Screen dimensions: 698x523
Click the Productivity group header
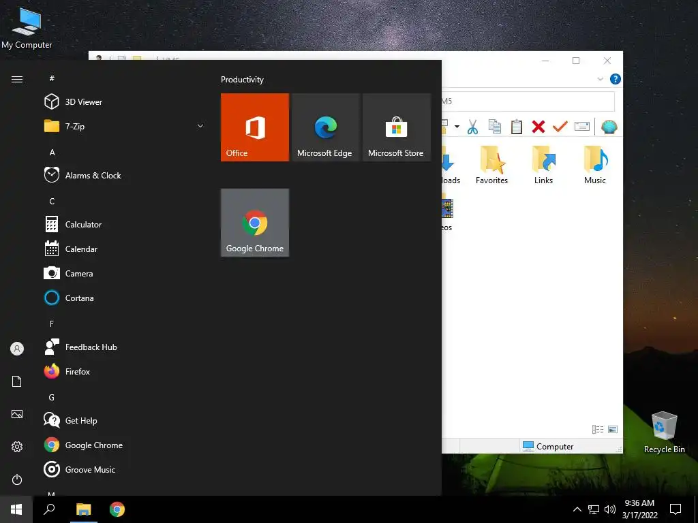242,80
